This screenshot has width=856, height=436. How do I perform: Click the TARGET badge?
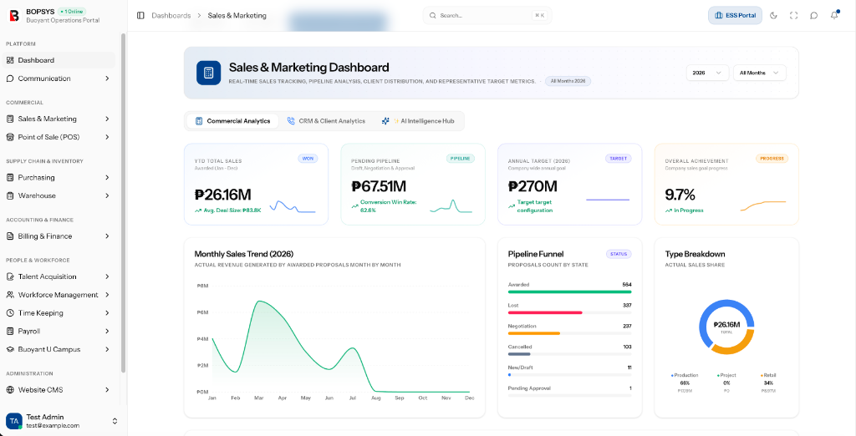pos(618,159)
